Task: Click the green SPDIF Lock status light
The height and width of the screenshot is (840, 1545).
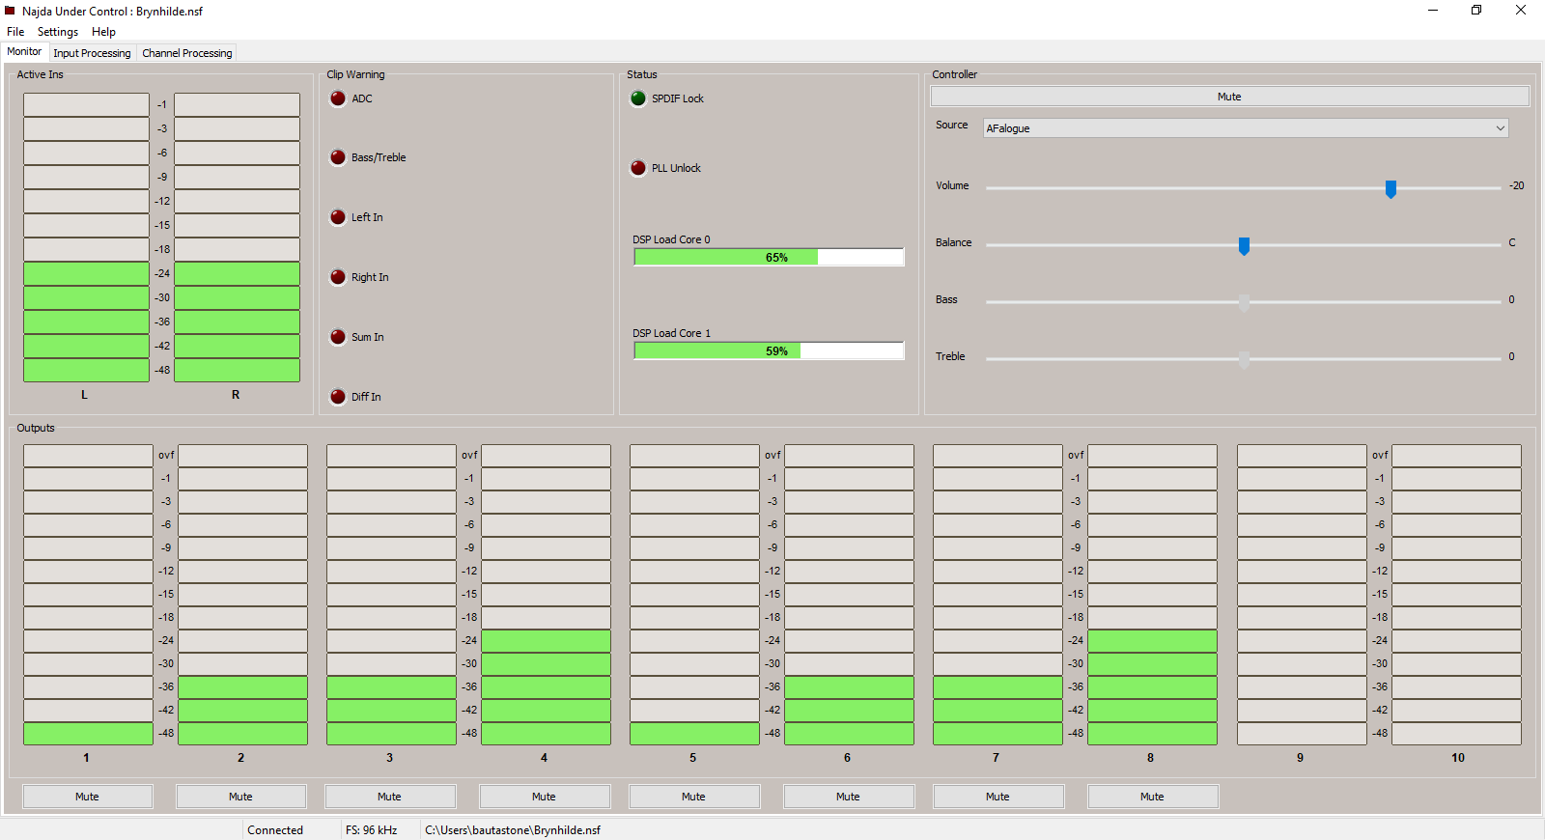Action: [638, 98]
